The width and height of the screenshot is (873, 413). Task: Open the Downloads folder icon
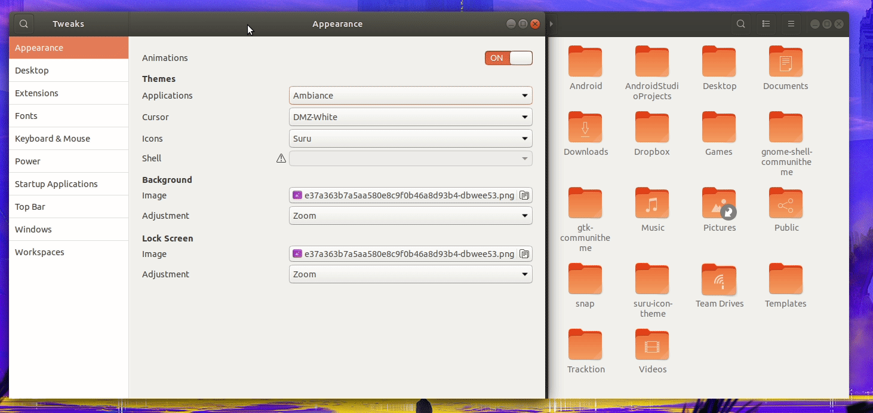585,127
